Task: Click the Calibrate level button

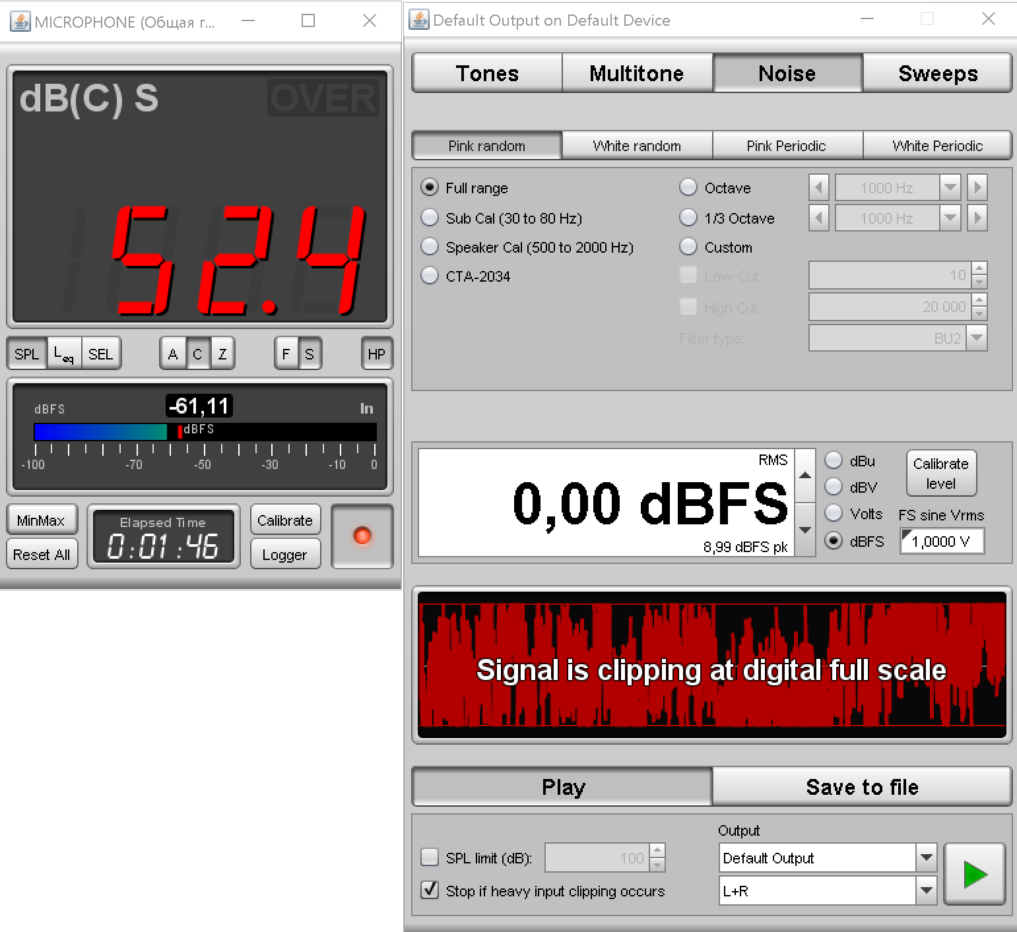Action: click(940, 473)
